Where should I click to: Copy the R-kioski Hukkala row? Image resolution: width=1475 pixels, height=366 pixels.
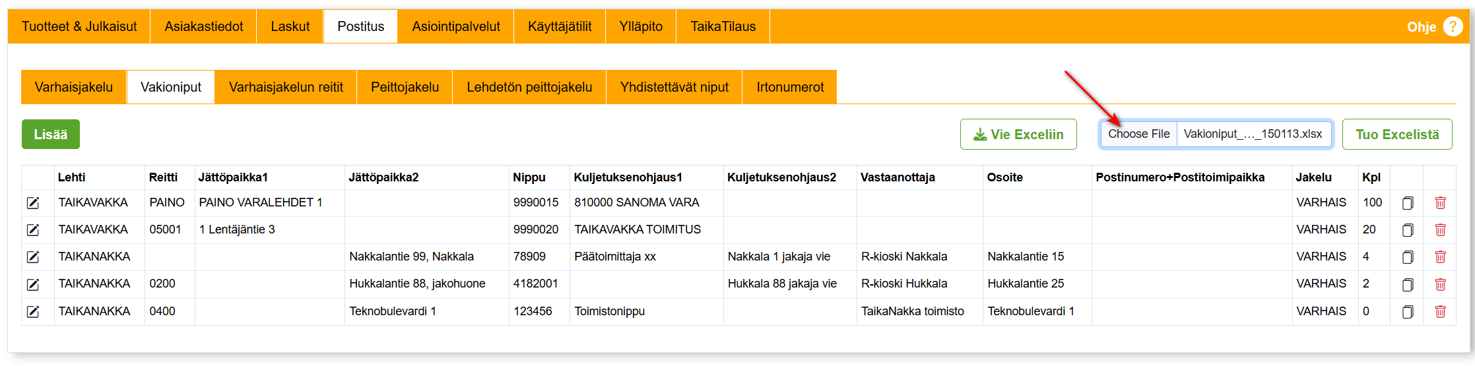click(x=1408, y=284)
